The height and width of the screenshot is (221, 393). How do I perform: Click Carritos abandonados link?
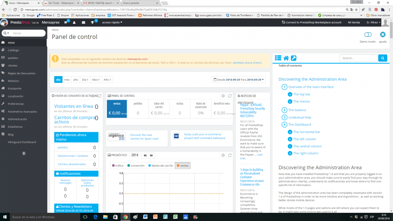click(x=72, y=164)
